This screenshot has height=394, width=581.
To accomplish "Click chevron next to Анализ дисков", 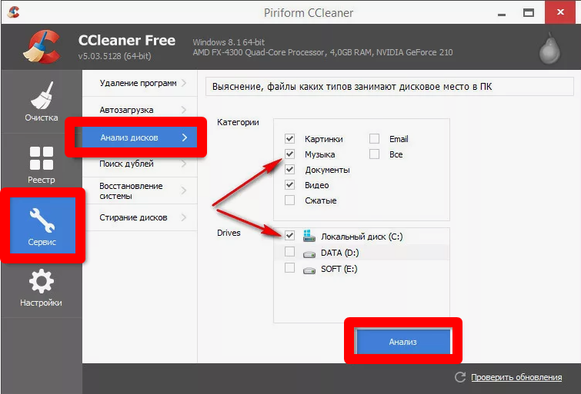I will tap(185, 137).
